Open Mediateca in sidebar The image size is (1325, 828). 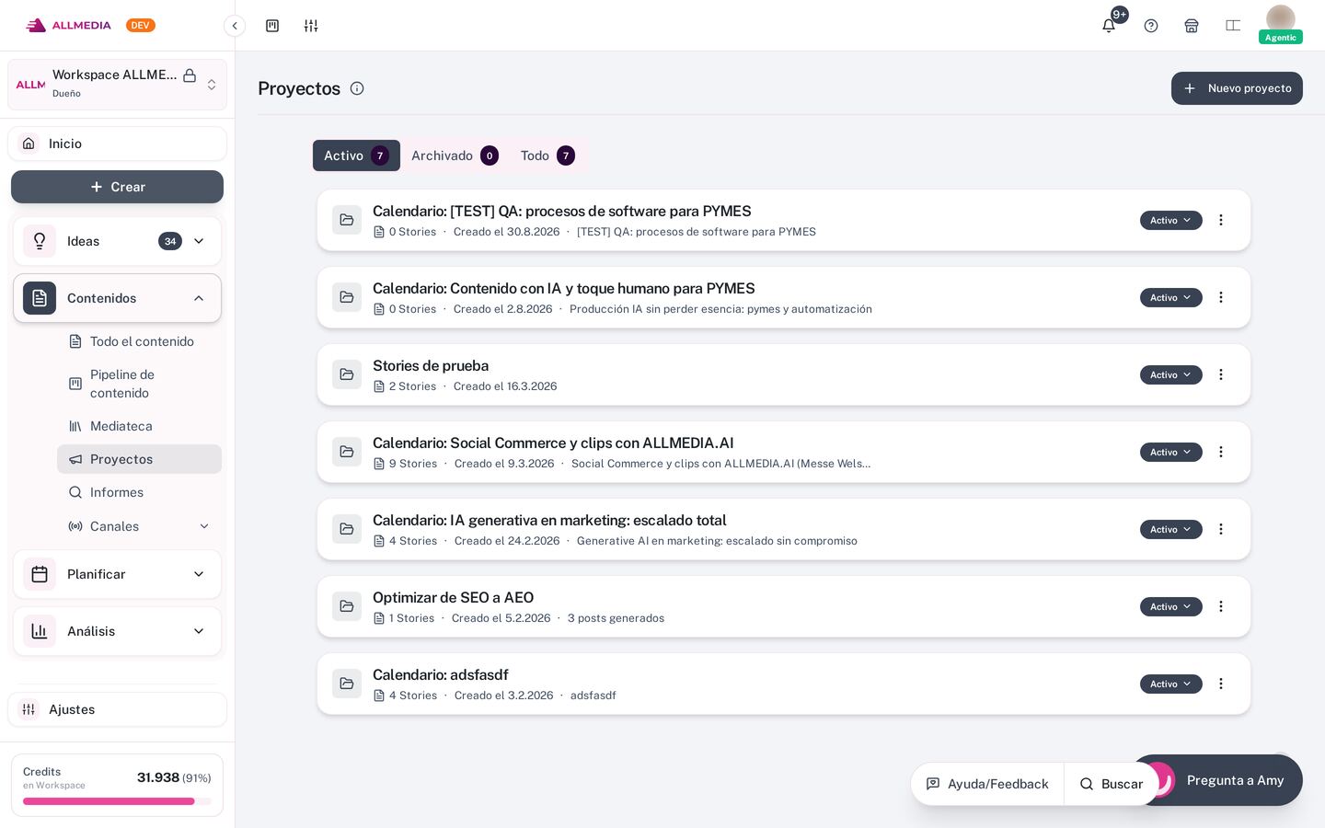tap(139, 426)
